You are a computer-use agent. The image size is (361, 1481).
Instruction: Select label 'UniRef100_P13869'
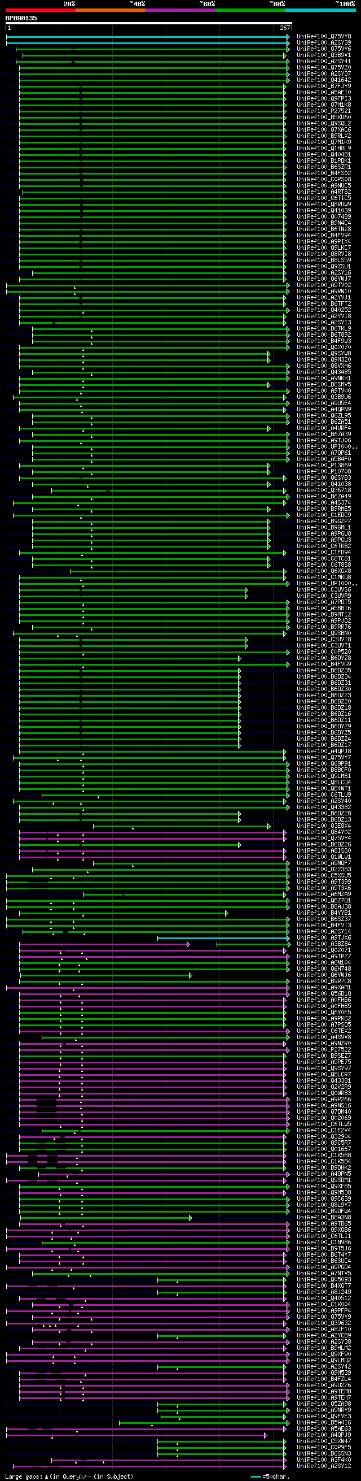click(x=324, y=466)
